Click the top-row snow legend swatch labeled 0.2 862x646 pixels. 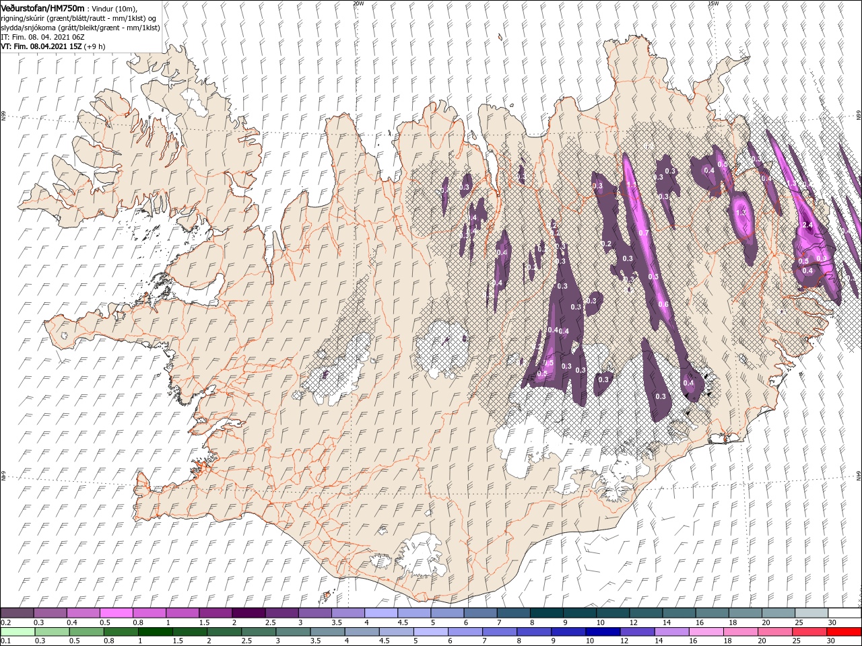point(17,613)
